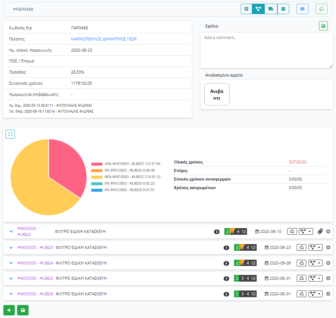
Task: Toggle the teal L9825 legend entry in chart
Action: (x=126, y=184)
